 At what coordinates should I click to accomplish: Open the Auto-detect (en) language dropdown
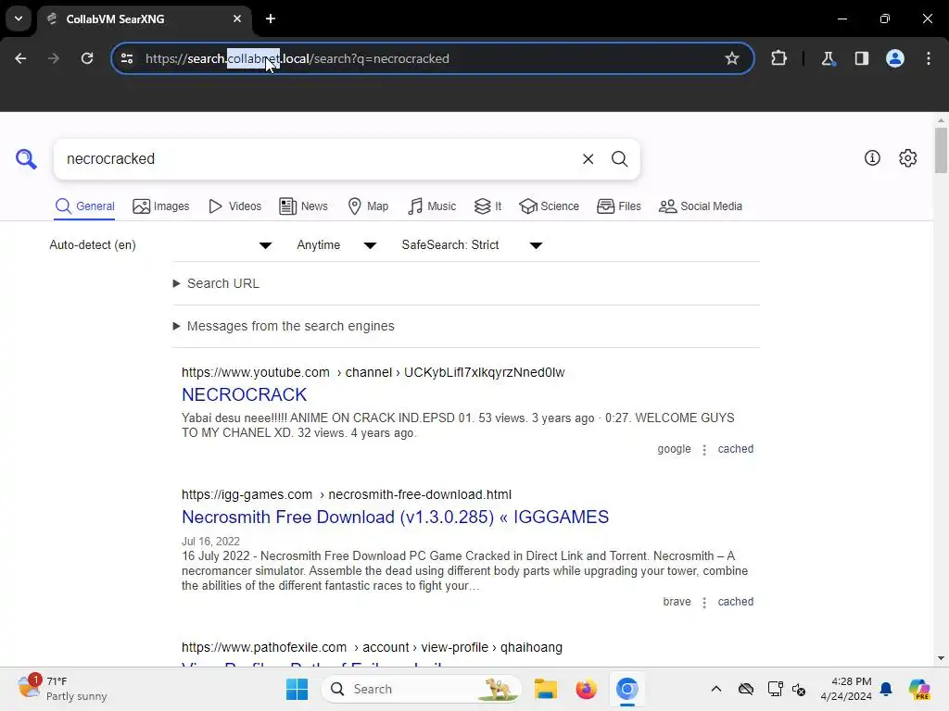tap(161, 244)
